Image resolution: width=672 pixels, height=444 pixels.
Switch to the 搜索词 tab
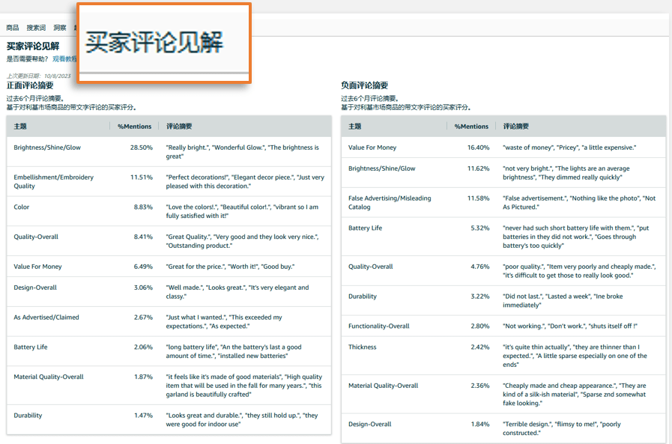click(x=36, y=28)
